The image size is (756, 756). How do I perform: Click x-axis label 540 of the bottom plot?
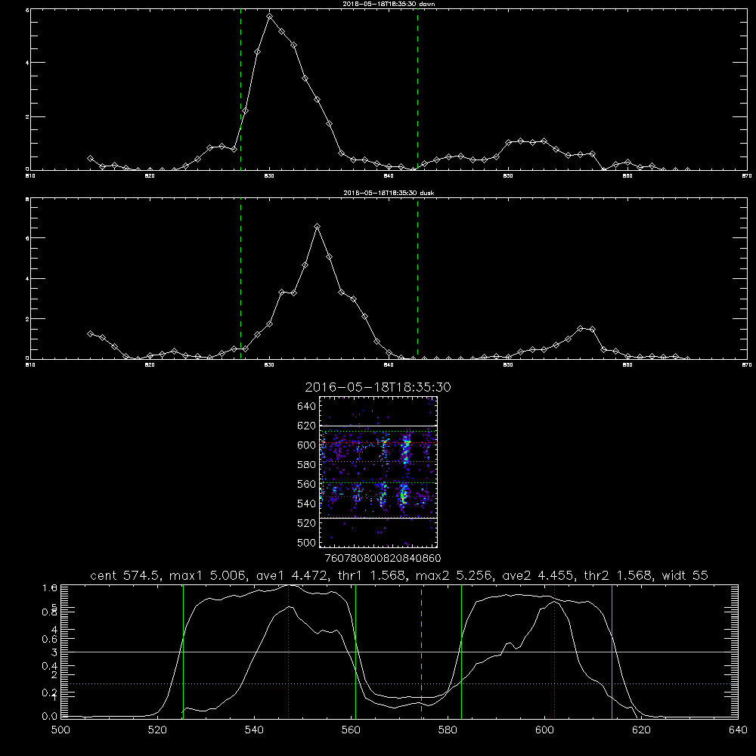click(x=254, y=730)
